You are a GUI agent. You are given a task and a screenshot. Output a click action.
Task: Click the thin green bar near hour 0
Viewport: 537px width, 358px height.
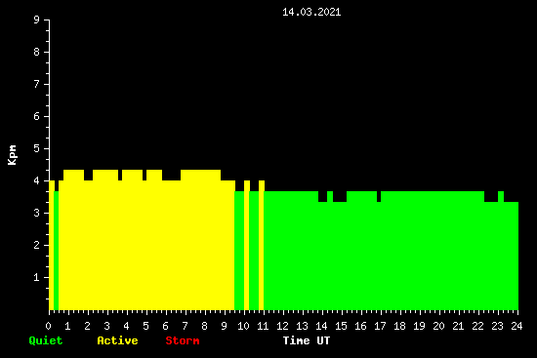[57, 251]
